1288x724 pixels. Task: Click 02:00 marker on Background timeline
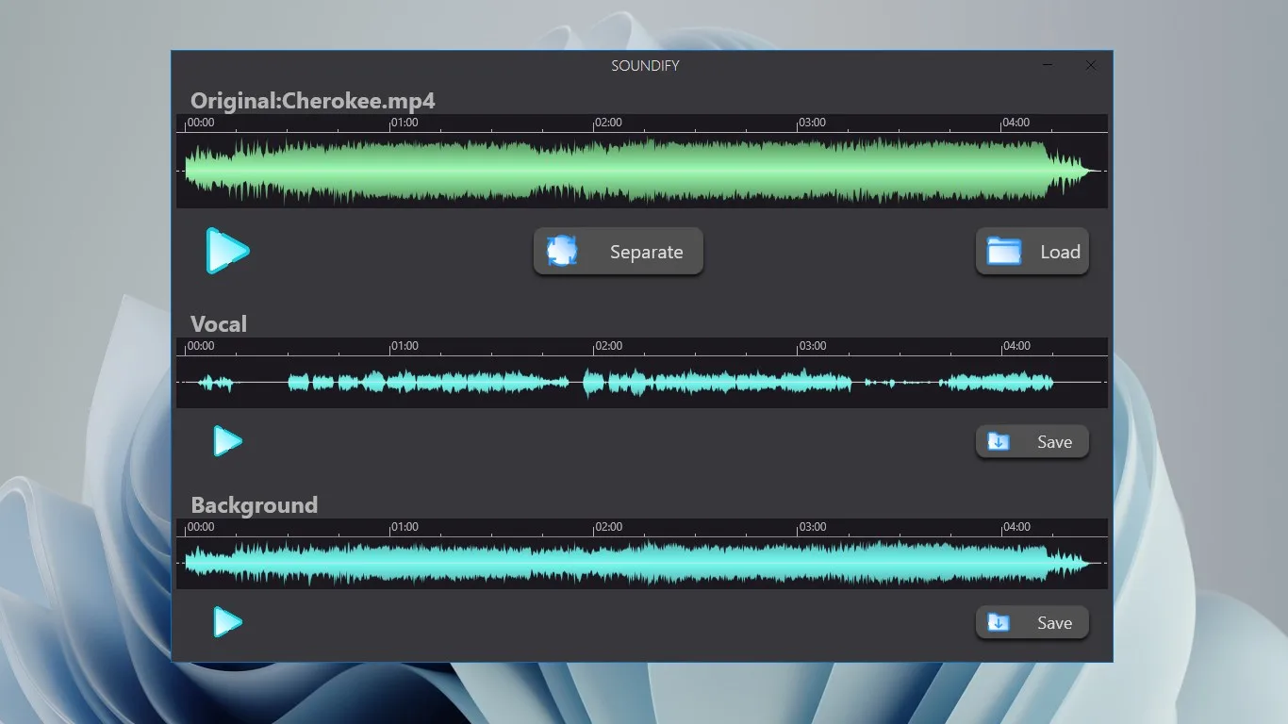tap(608, 527)
